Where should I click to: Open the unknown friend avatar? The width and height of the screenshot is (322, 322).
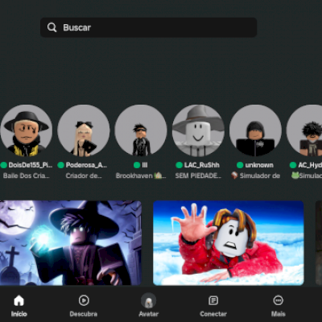255,130
